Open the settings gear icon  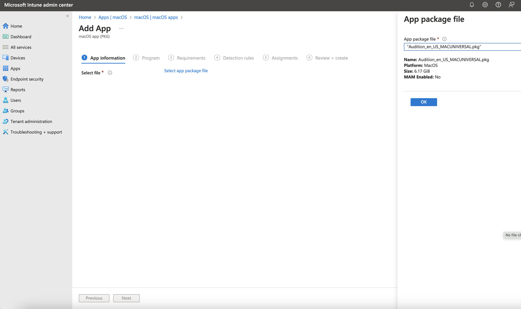pos(485,5)
